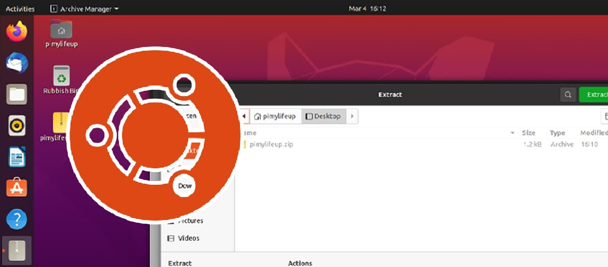
Task: Click the Mar 4 16:12 clock
Action: click(367, 9)
